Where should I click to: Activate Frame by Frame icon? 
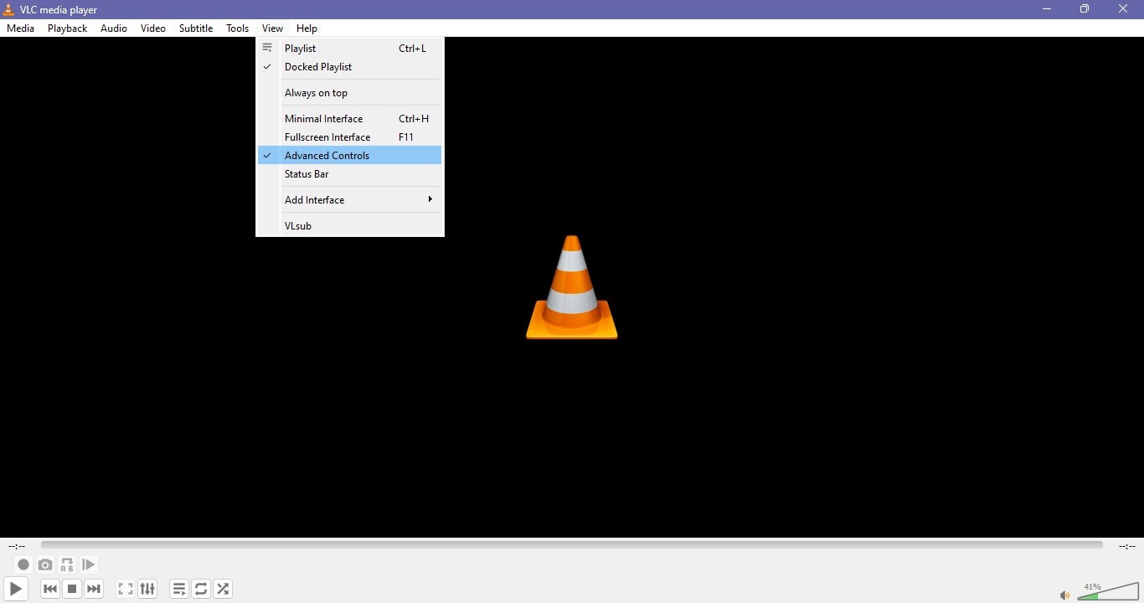coord(88,564)
